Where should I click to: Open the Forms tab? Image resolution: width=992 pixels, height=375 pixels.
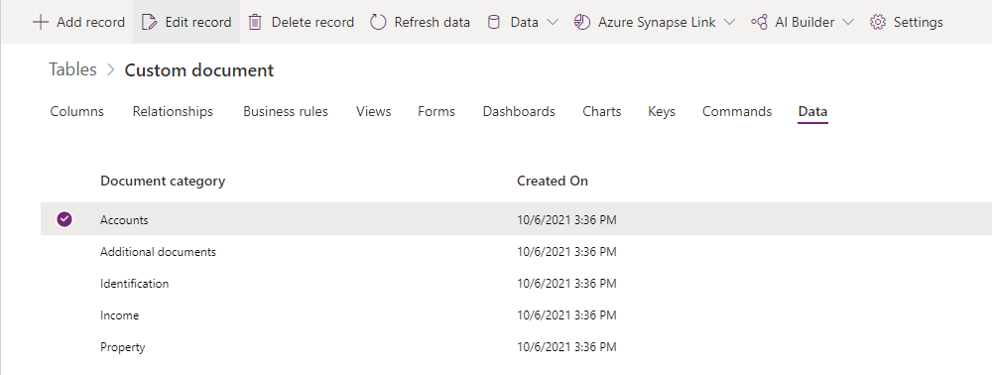click(x=436, y=111)
